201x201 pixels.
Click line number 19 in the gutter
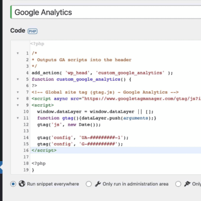pos(26,170)
